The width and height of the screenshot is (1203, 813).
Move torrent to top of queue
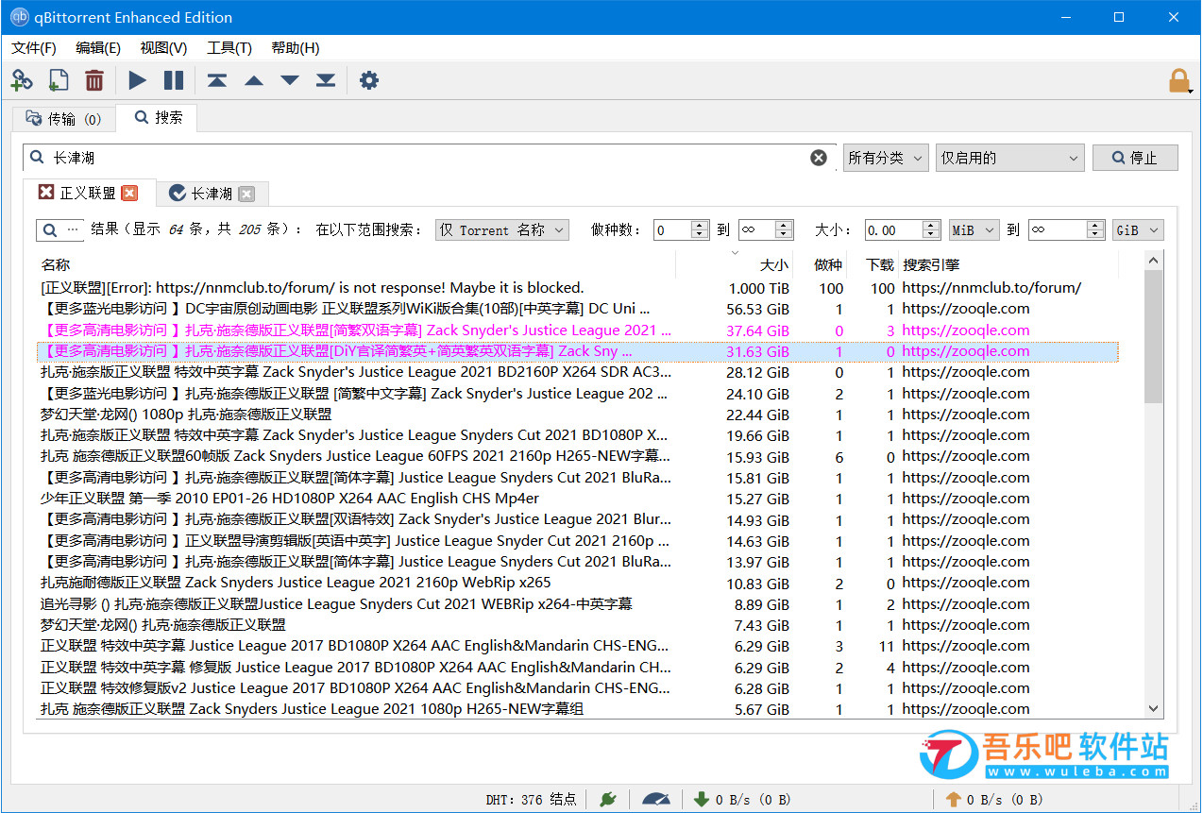pos(217,80)
